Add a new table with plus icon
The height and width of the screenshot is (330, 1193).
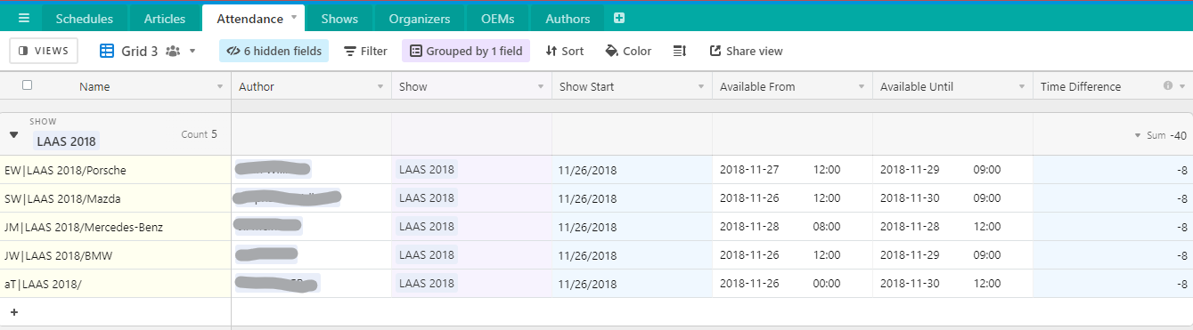[x=619, y=18]
